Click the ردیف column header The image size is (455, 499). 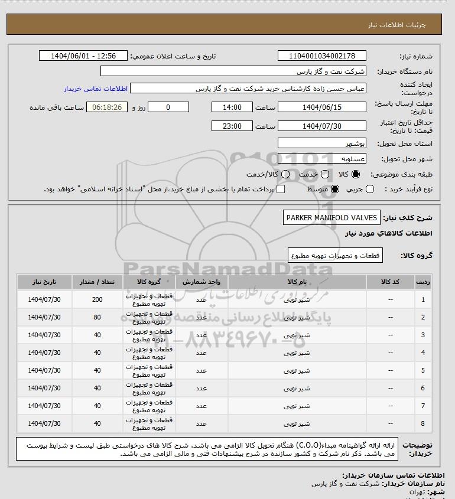[423, 282]
